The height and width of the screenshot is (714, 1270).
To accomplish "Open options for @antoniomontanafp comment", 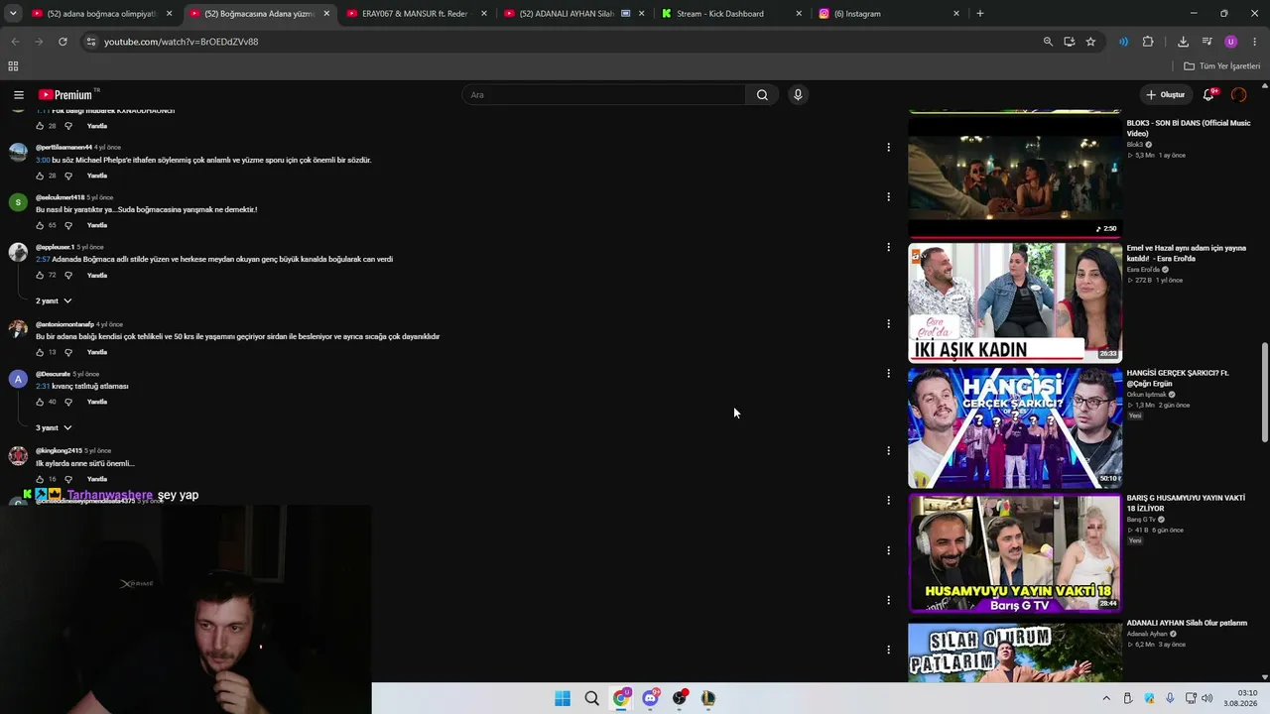I will point(888,323).
